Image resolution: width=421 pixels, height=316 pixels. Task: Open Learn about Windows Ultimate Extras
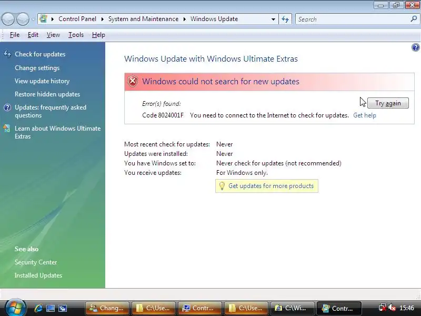[x=58, y=132]
